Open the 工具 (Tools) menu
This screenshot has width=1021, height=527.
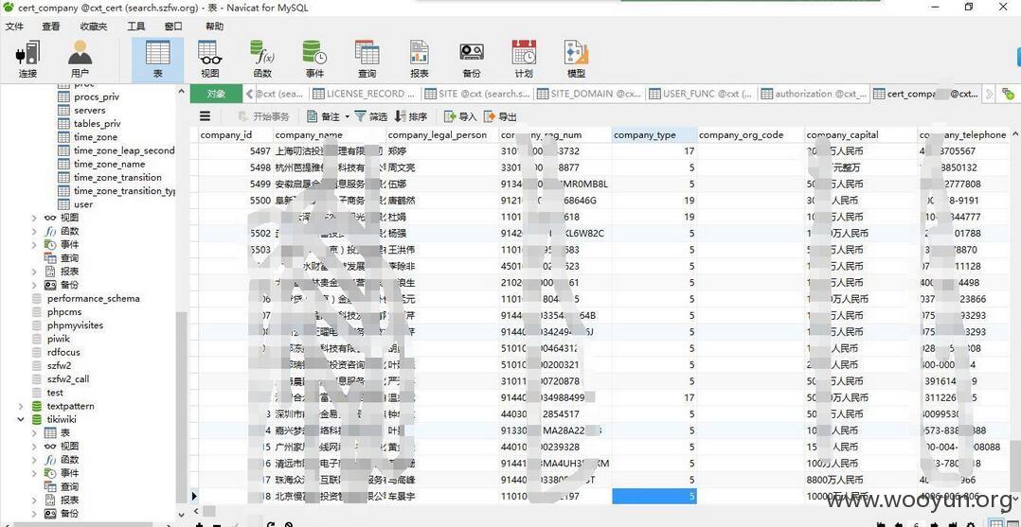(x=136, y=26)
